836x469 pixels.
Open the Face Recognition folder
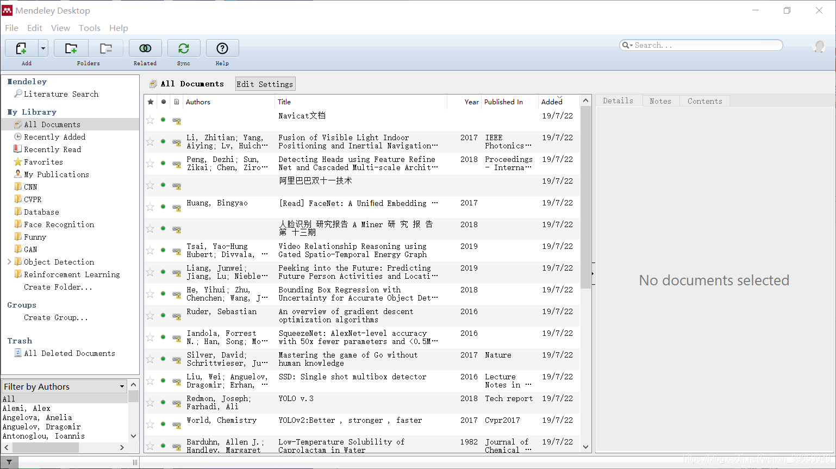(59, 224)
